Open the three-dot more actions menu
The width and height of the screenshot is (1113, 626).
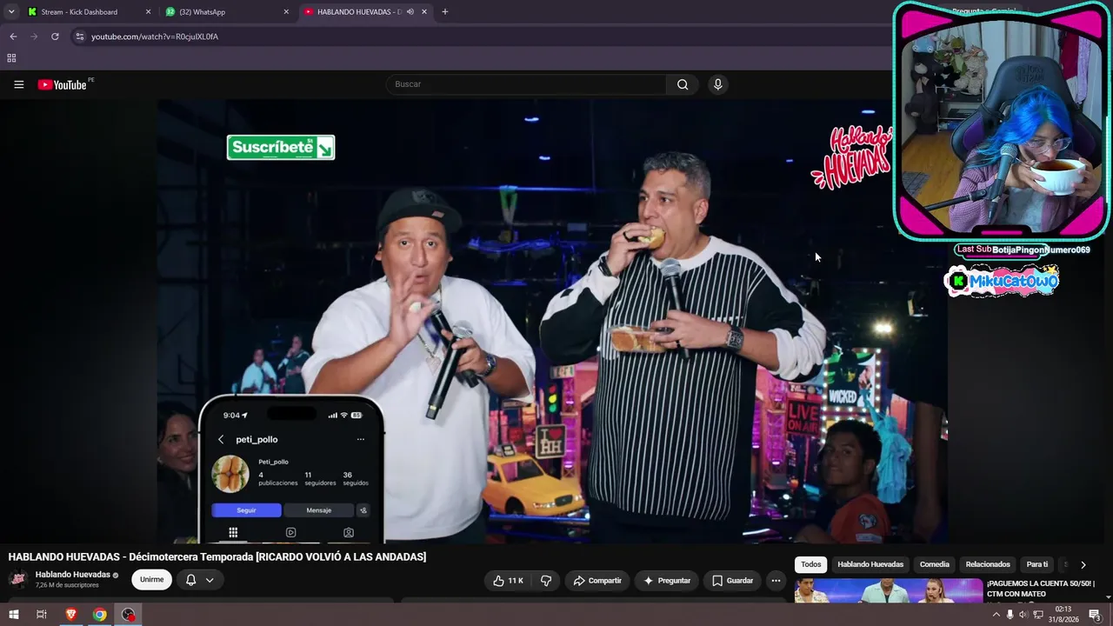(776, 581)
